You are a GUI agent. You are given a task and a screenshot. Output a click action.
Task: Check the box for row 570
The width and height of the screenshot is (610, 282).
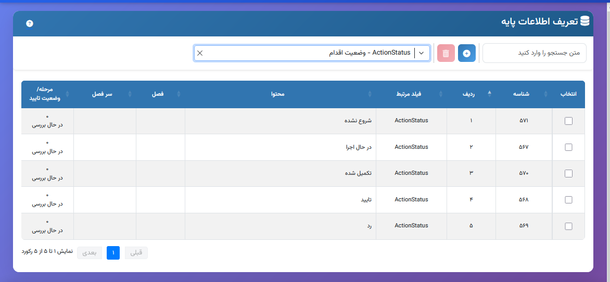(x=568, y=173)
